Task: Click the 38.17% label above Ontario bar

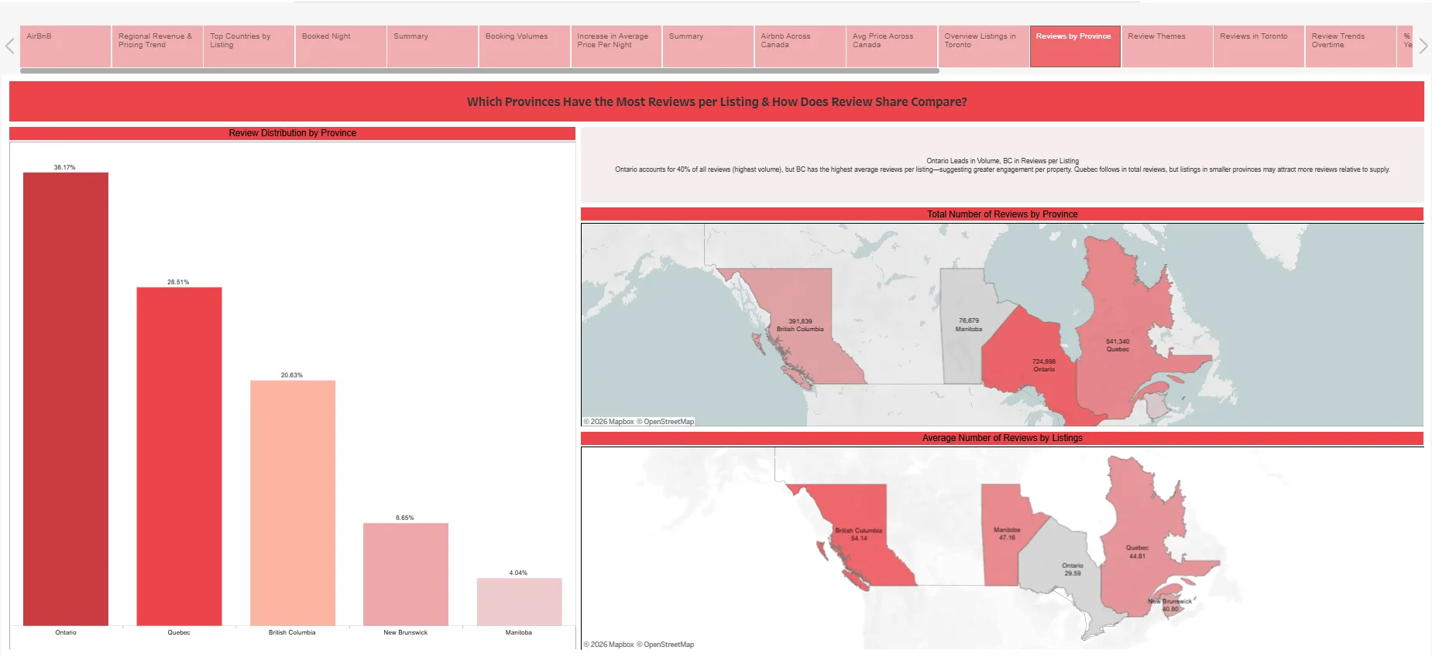Action: click(65, 167)
